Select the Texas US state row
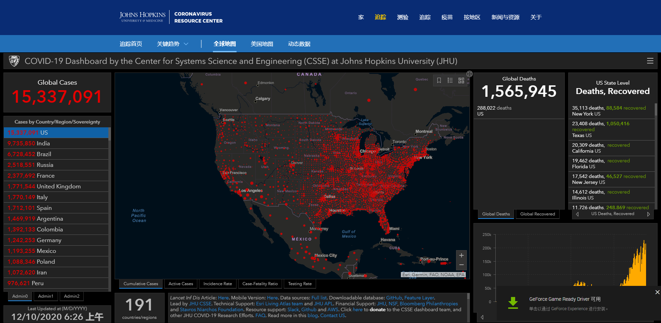 pos(612,129)
